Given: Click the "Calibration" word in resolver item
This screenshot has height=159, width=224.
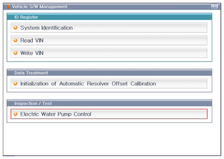Looking at the screenshot, I should coord(143,84).
